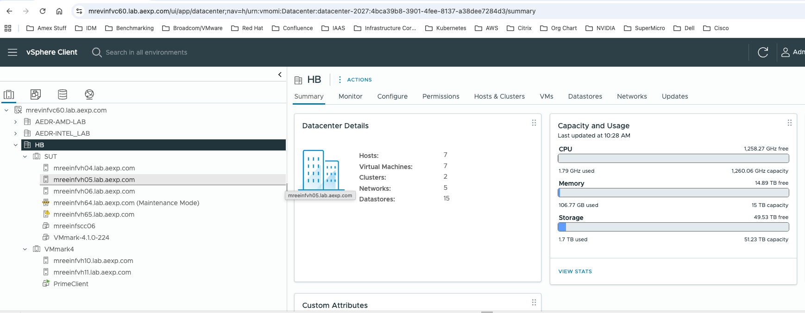This screenshot has height=313, width=805.
Task: Select host mreeinfvh05.lab.aexp.com in tree
Action: tap(94, 180)
